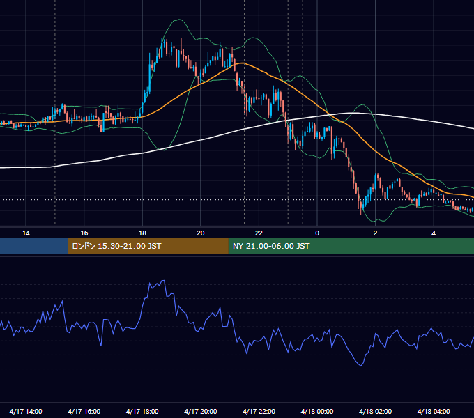Select the 18 hour axis label
Image resolution: width=474 pixels, height=418 pixels.
(x=142, y=233)
